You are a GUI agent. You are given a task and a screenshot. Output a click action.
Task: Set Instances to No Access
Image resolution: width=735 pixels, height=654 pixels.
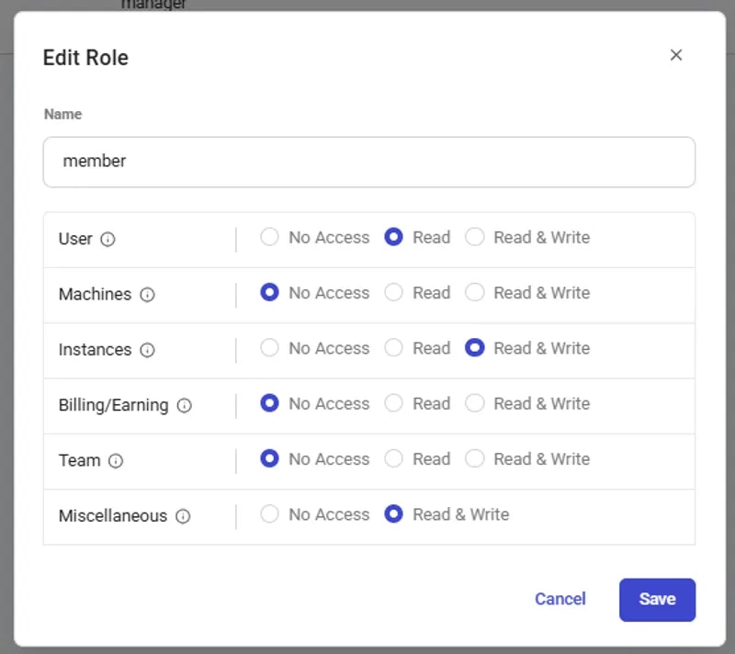coord(269,348)
